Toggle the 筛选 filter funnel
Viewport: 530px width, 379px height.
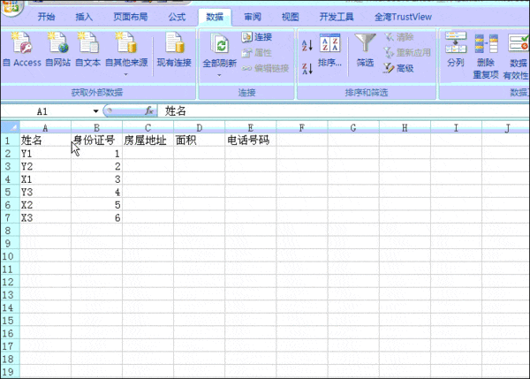pyautogui.click(x=365, y=49)
